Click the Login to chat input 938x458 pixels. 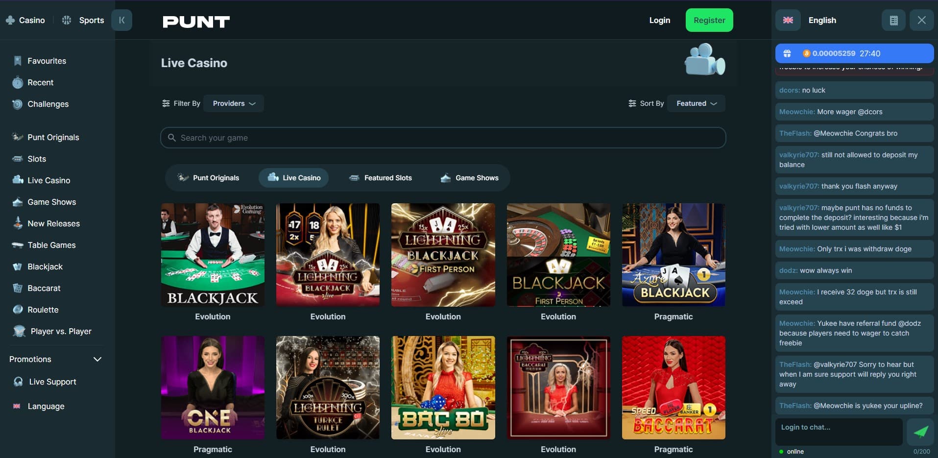tap(839, 432)
